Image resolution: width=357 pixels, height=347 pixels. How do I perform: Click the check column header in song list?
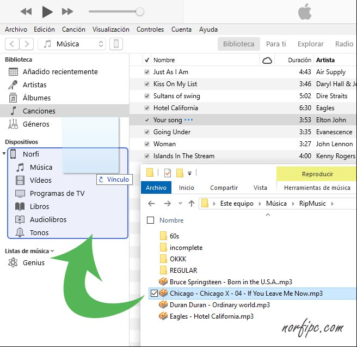point(147,60)
